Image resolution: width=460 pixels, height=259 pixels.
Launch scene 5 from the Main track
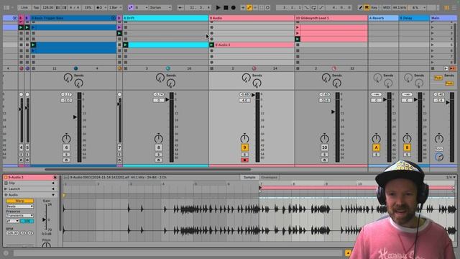pyautogui.click(x=433, y=45)
